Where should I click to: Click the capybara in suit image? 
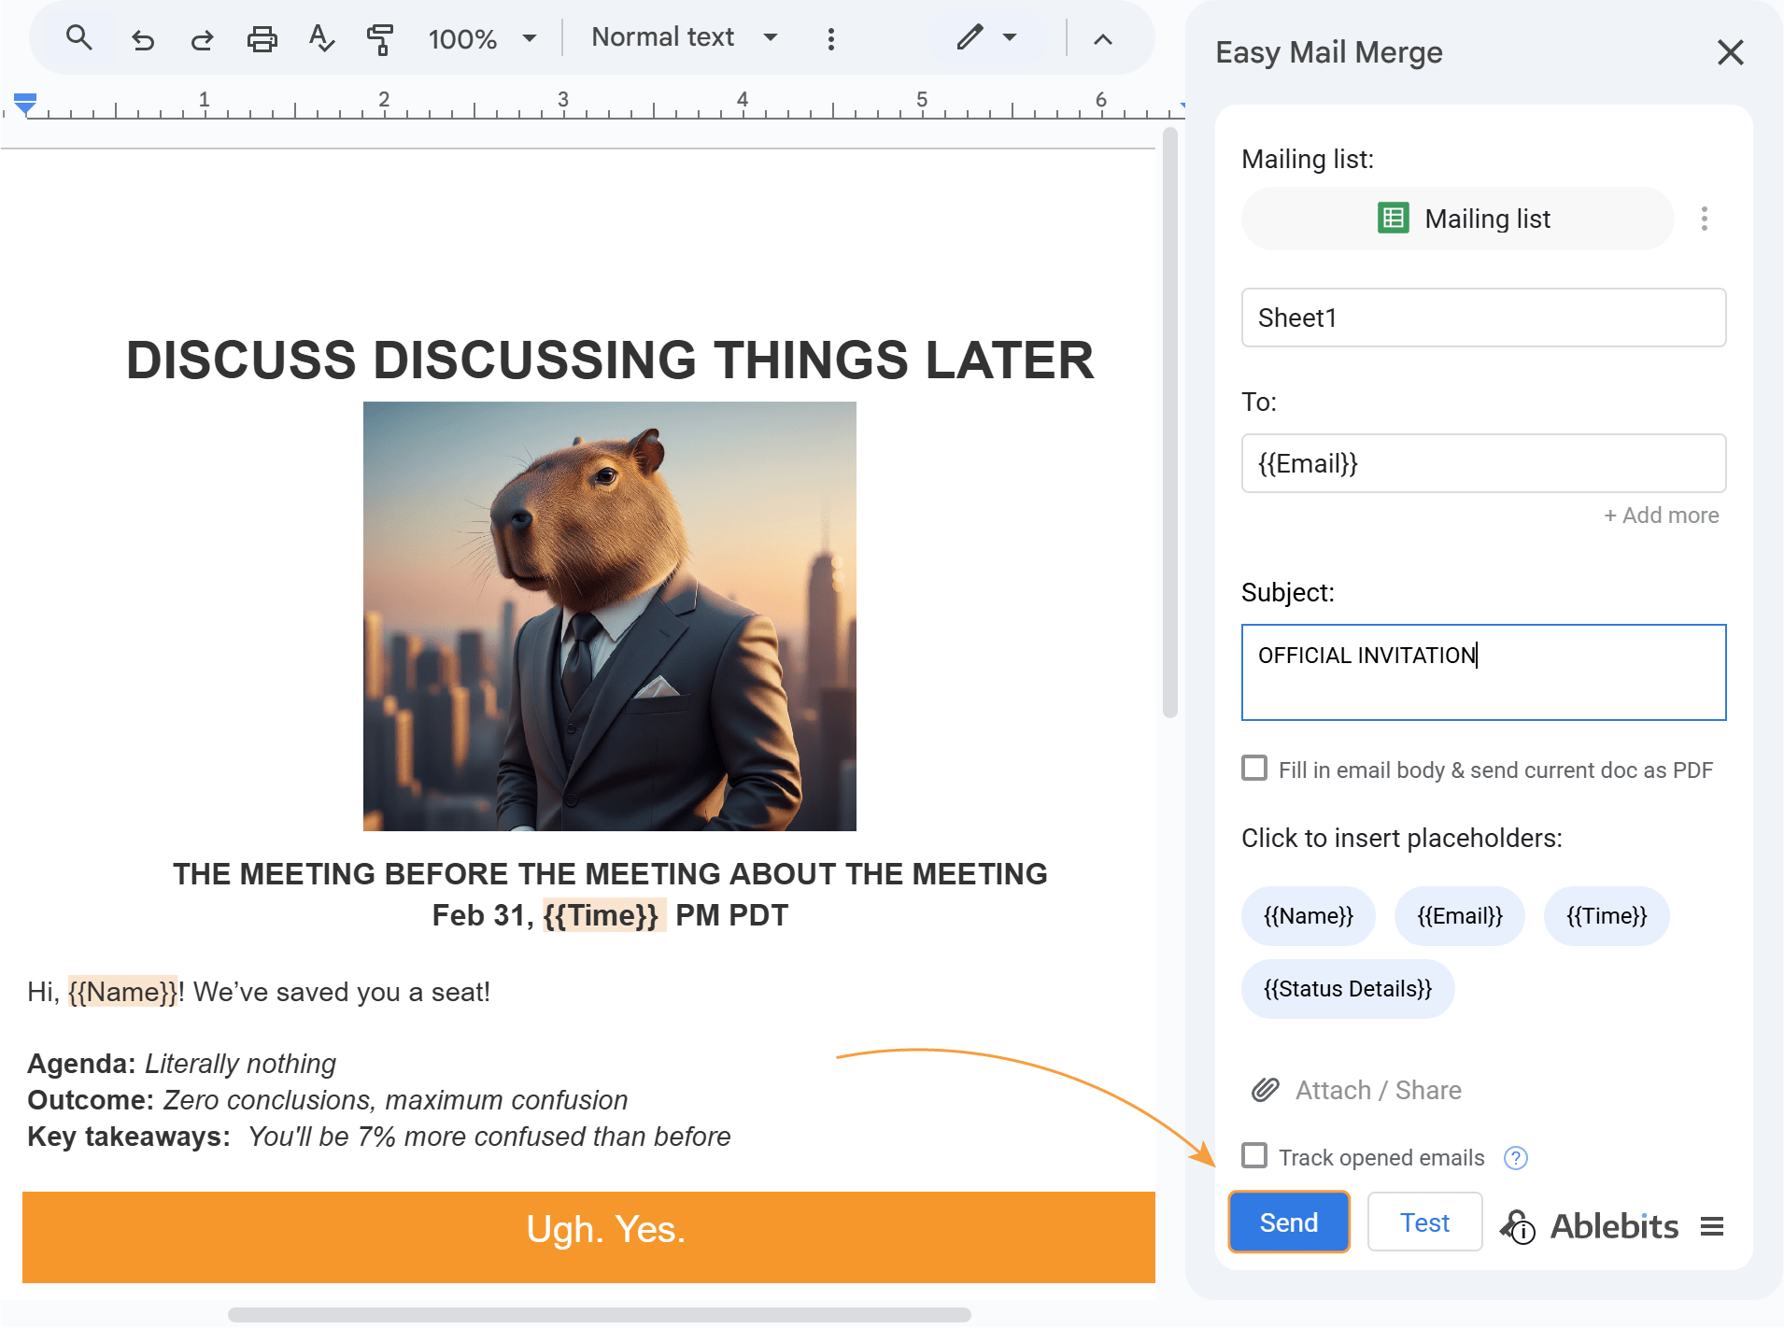click(609, 616)
